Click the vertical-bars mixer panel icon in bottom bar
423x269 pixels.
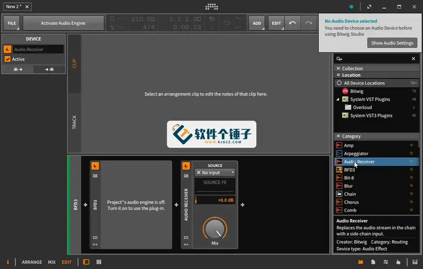99,262
